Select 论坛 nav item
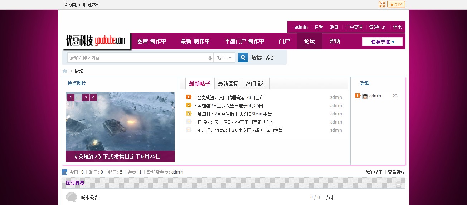 coord(310,41)
